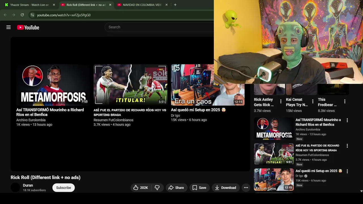Open more actions three-dot menu below video
This screenshot has width=363, height=204.
[x=246, y=188]
